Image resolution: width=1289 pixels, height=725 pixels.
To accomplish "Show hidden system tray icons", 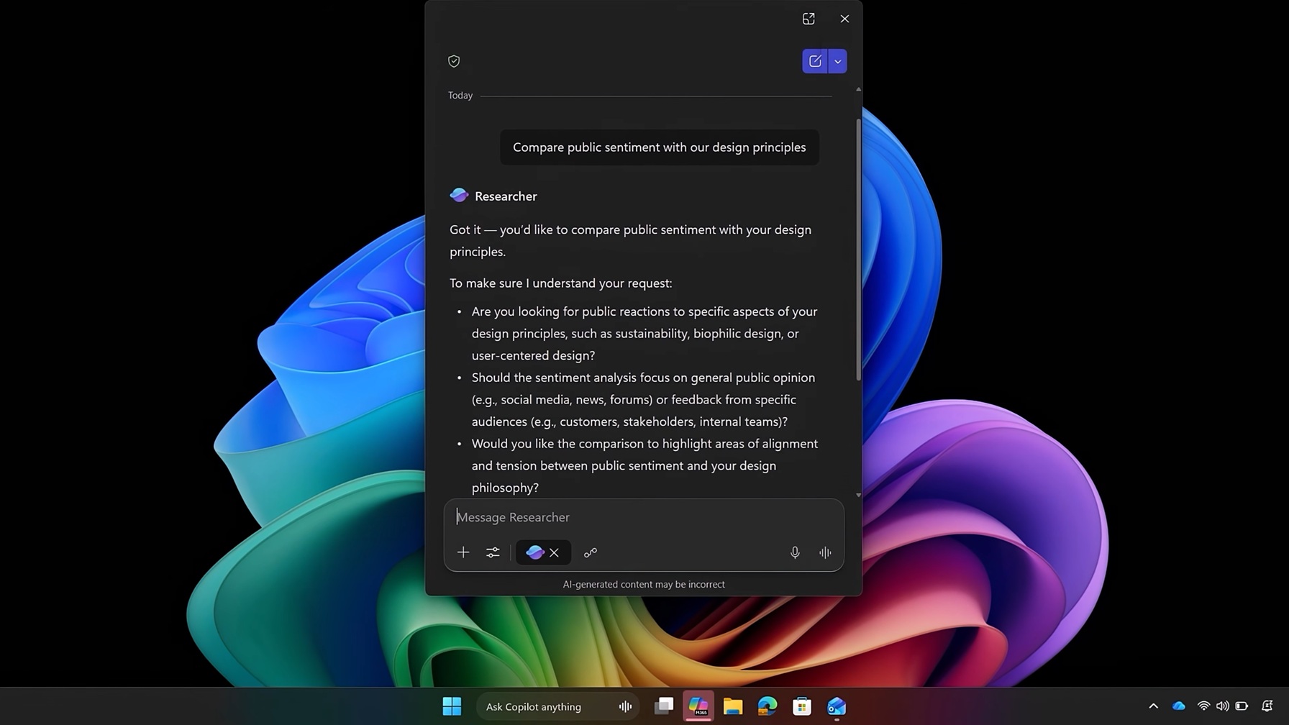I will (1153, 706).
